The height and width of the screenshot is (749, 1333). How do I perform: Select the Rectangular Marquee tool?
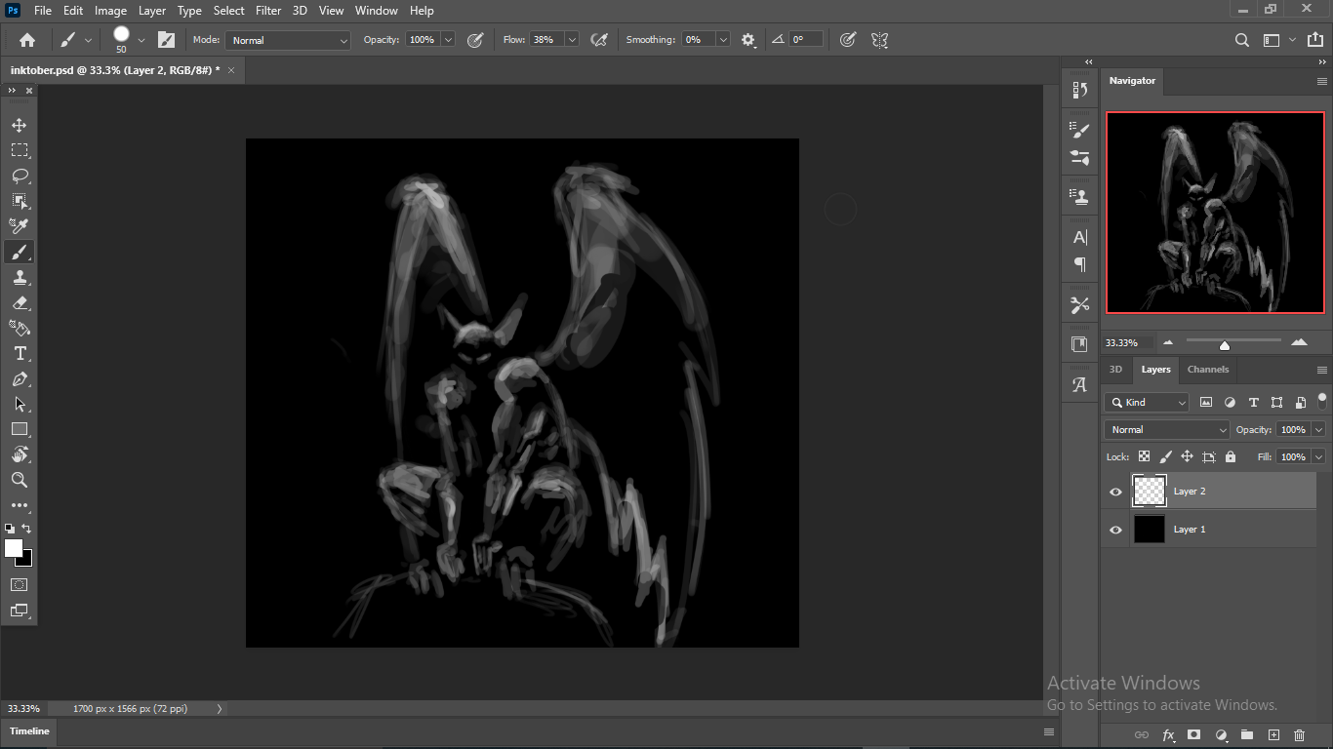20,150
